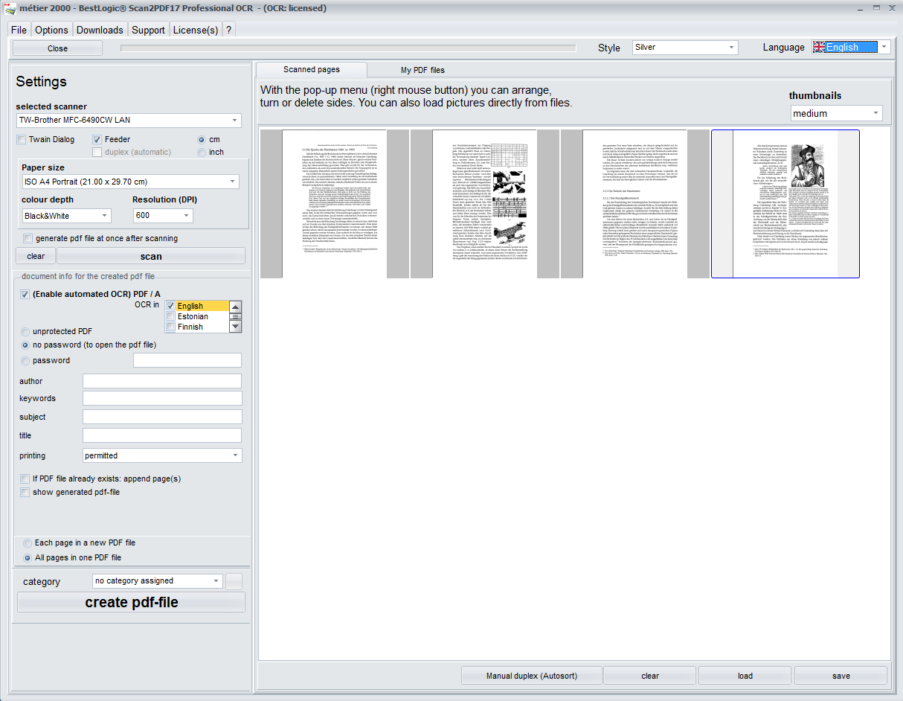Select the first scanned page thumbnail
Screen dimensions: 903x701
click(x=335, y=204)
